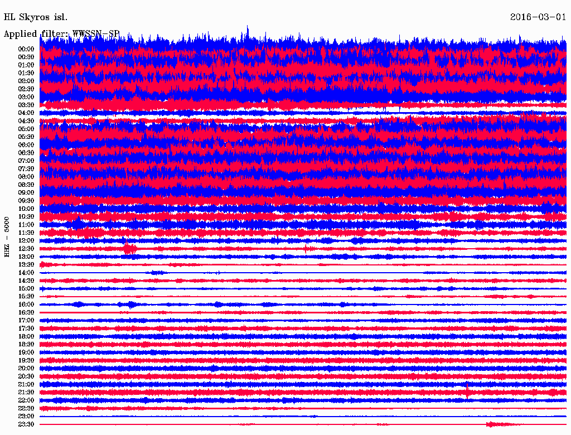Image resolution: width=571 pixels, height=435 pixels.
Task: Select the 23:00 time label
Action: tap(26, 417)
